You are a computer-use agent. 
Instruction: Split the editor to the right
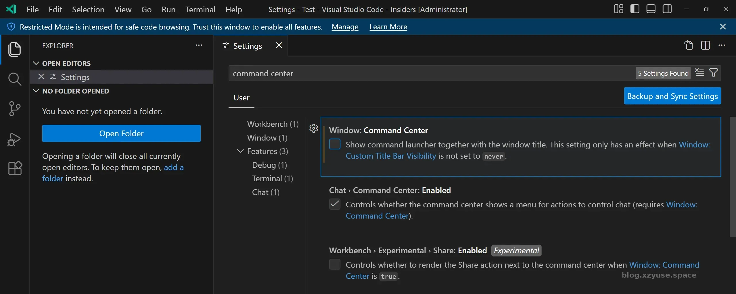pyautogui.click(x=705, y=45)
